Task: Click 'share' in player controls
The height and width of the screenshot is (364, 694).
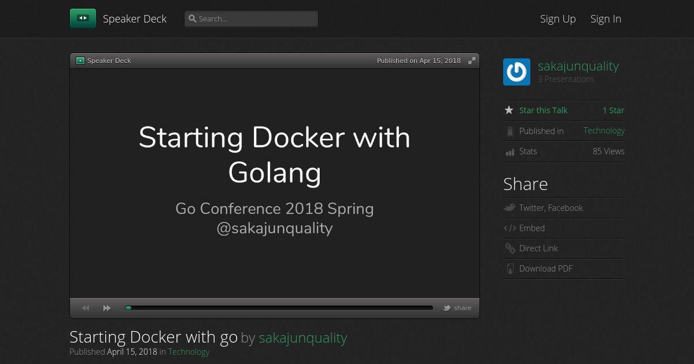Action: 463,308
